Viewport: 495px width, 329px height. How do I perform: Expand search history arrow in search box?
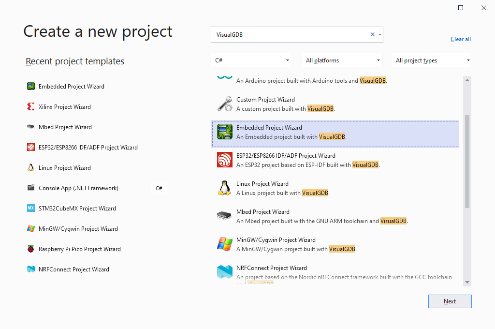pyautogui.click(x=380, y=35)
